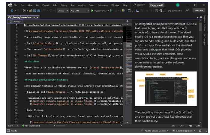Screen dimensions: 210x135
Task: Open the Edit menu
Action: 22,5
